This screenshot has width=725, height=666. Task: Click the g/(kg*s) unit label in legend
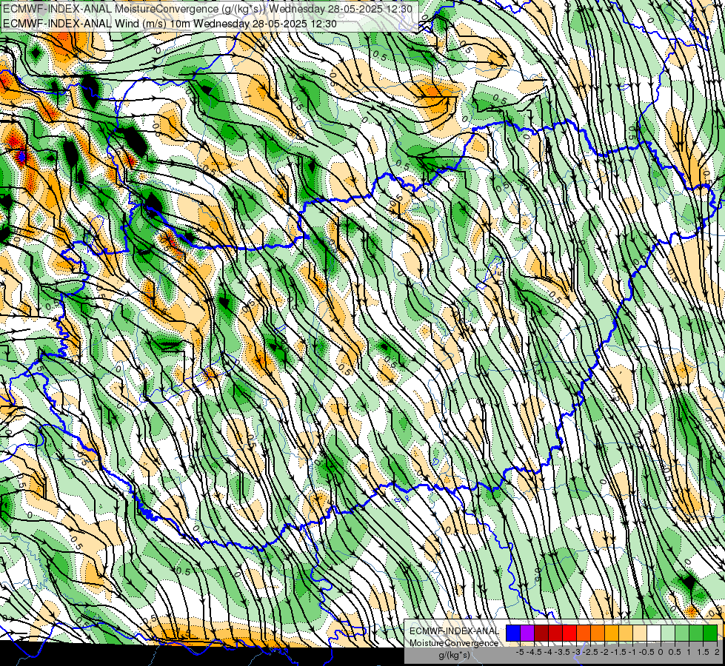(454, 655)
